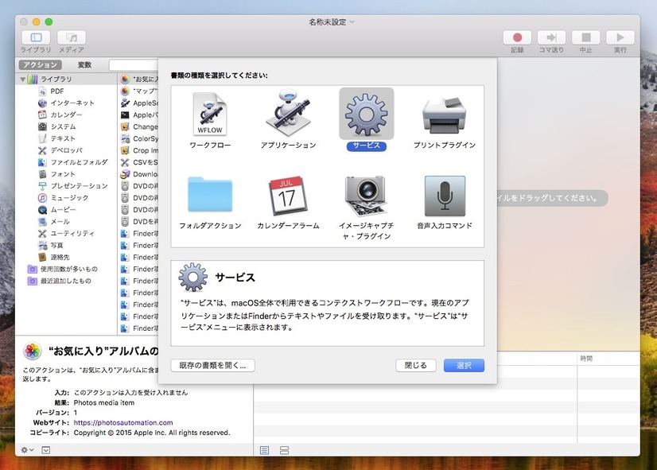657x470 pixels.
Task: Show the log list view icon
Action: point(264,450)
